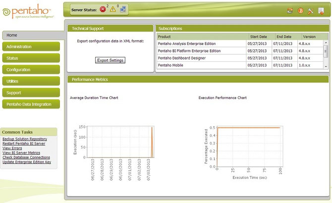Select the Home tab in sidebar
332x203 pixels.
point(32,35)
